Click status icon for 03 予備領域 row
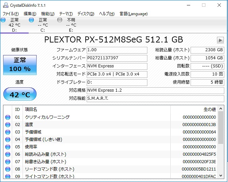The height and width of the screenshot is (182, 228). (8, 132)
